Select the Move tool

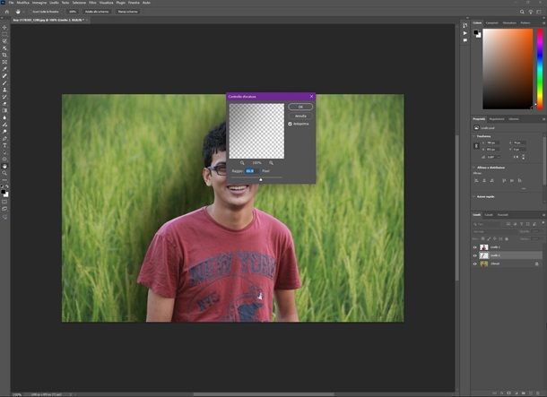point(4,27)
